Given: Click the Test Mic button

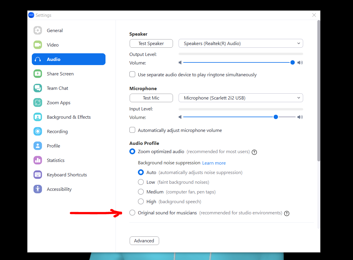Looking at the screenshot, I should (151, 98).
